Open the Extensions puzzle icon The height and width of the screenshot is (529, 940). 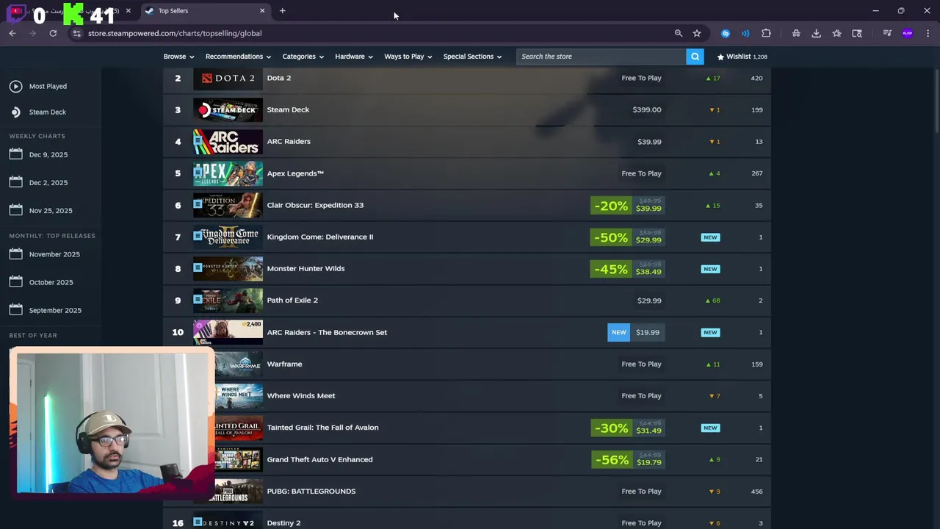766,33
